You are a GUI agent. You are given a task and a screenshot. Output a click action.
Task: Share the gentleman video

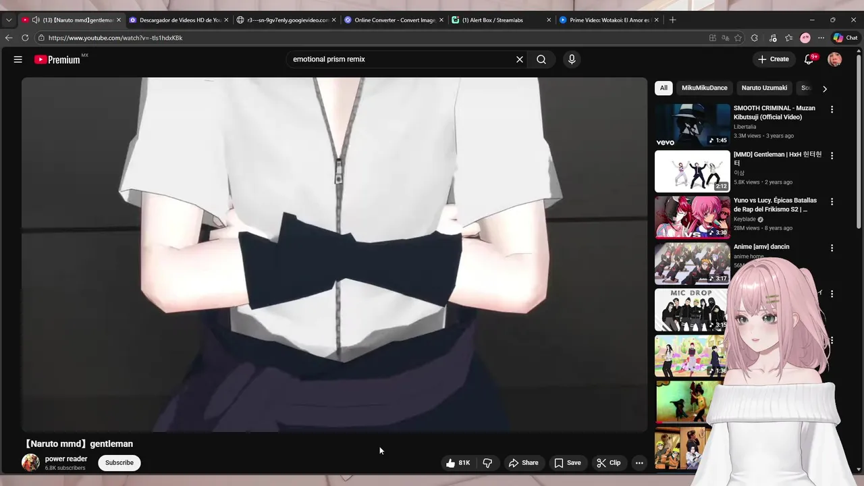click(524, 463)
